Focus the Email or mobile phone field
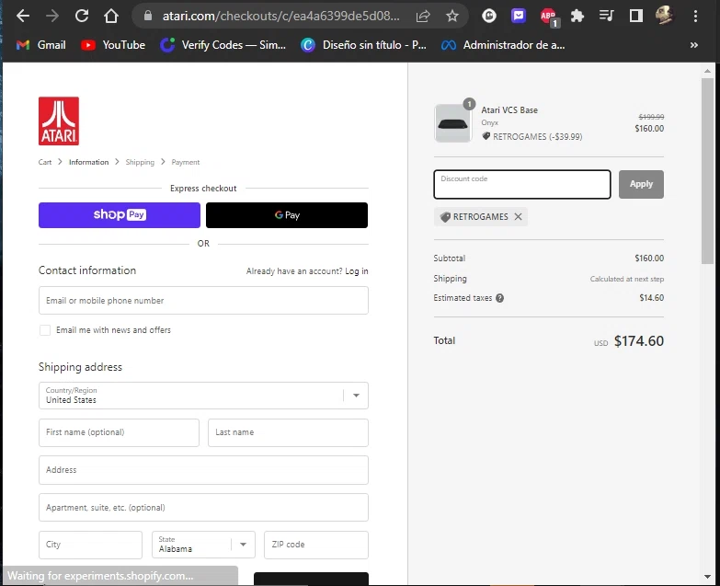Viewport: 720px width, 586px height. click(203, 300)
